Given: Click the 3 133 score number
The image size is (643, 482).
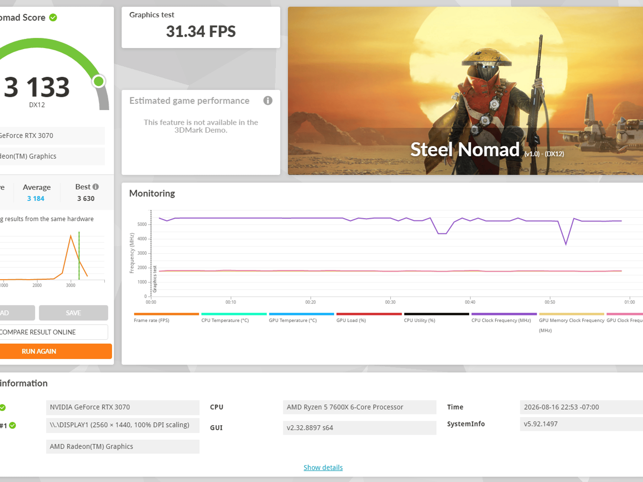Looking at the screenshot, I should pyautogui.click(x=37, y=87).
